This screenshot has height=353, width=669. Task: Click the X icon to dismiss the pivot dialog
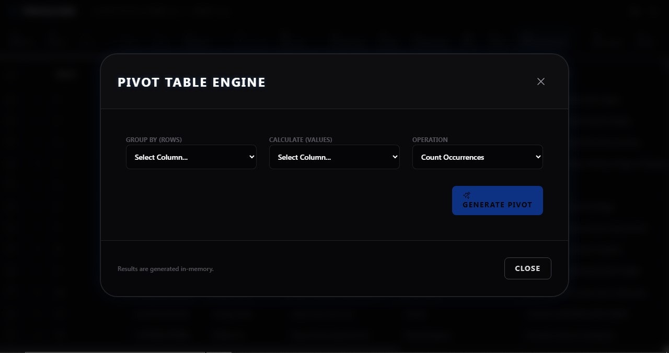(x=540, y=81)
